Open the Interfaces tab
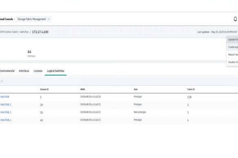The image size is (238, 158). (x=24, y=71)
